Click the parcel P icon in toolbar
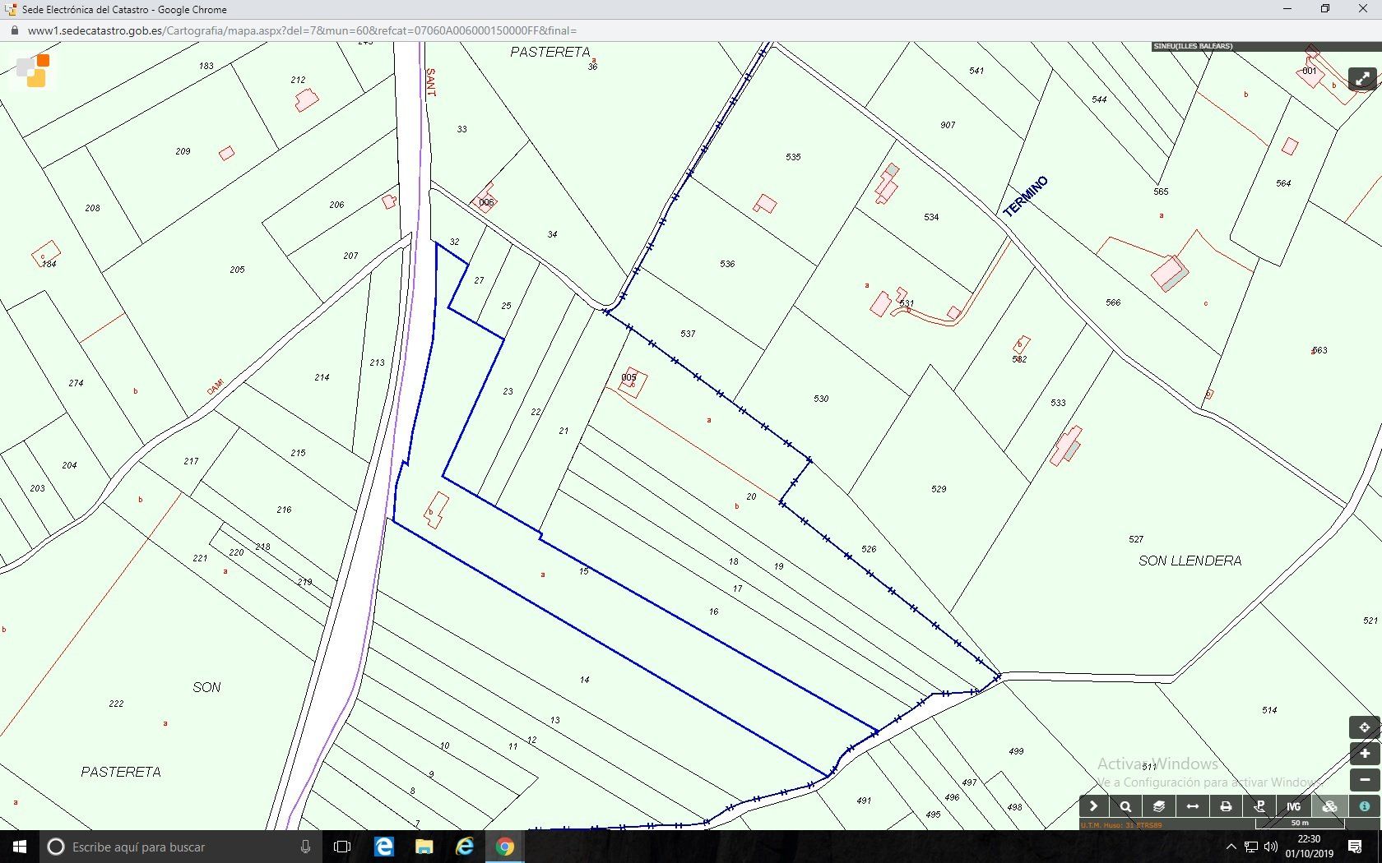Viewport: 1382px width, 863px height. (x=1259, y=806)
